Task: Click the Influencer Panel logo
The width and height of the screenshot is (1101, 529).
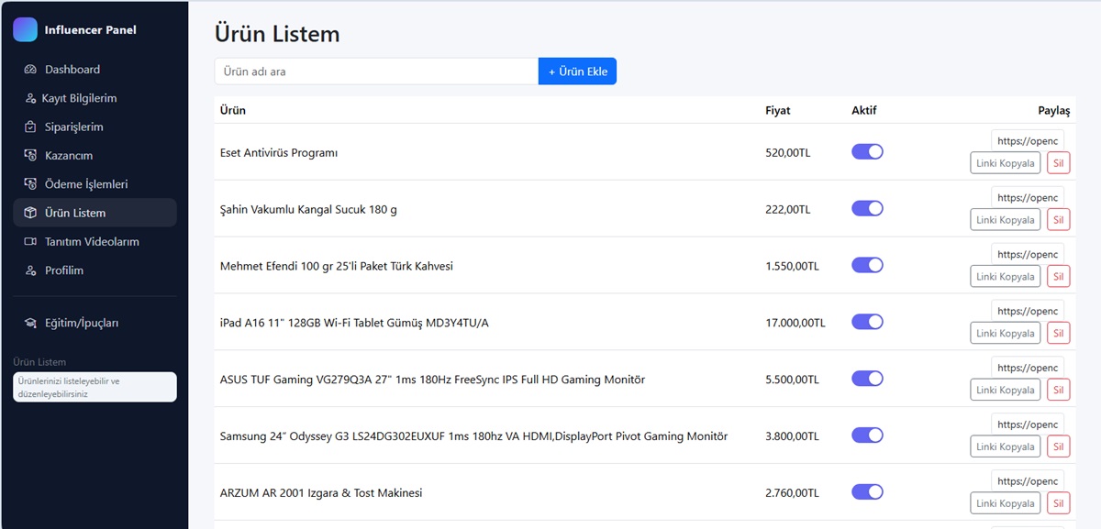Action: [x=25, y=29]
